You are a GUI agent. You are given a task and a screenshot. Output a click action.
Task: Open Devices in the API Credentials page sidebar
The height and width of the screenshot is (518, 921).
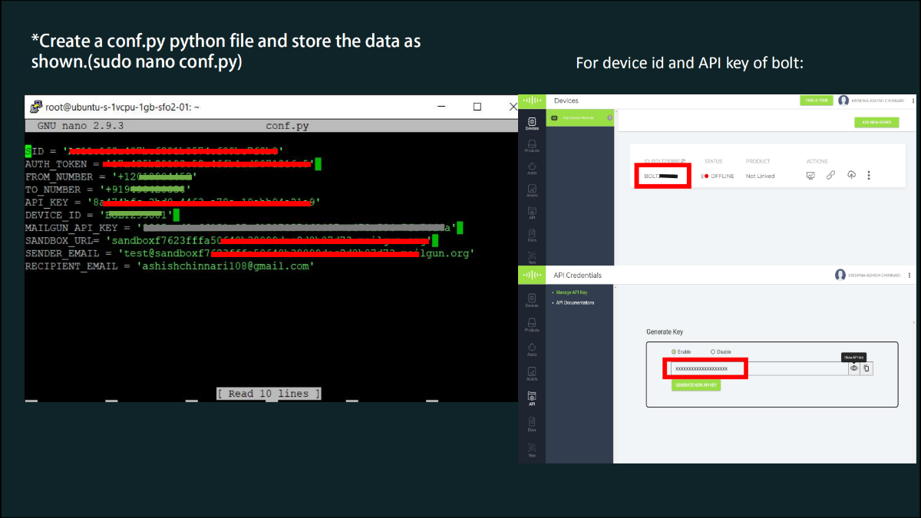coord(532,300)
